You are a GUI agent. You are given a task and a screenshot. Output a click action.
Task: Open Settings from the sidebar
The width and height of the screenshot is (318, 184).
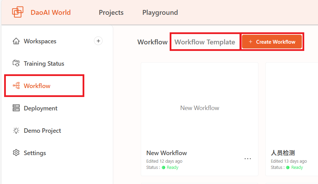click(35, 153)
